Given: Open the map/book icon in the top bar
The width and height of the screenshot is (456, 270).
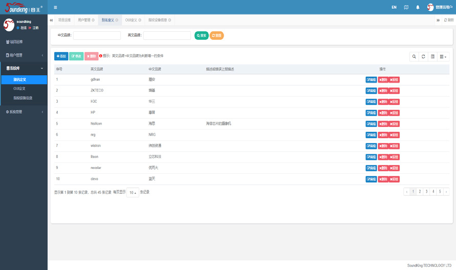Looking at the screenshot, I should (406, 7).
